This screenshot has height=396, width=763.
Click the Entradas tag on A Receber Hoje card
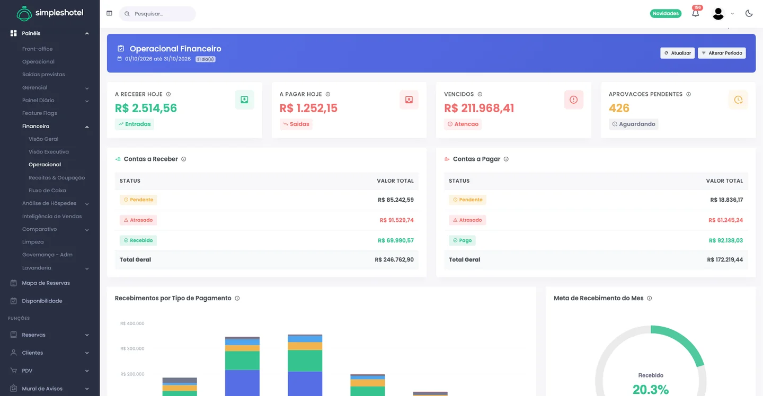point(135,124)
